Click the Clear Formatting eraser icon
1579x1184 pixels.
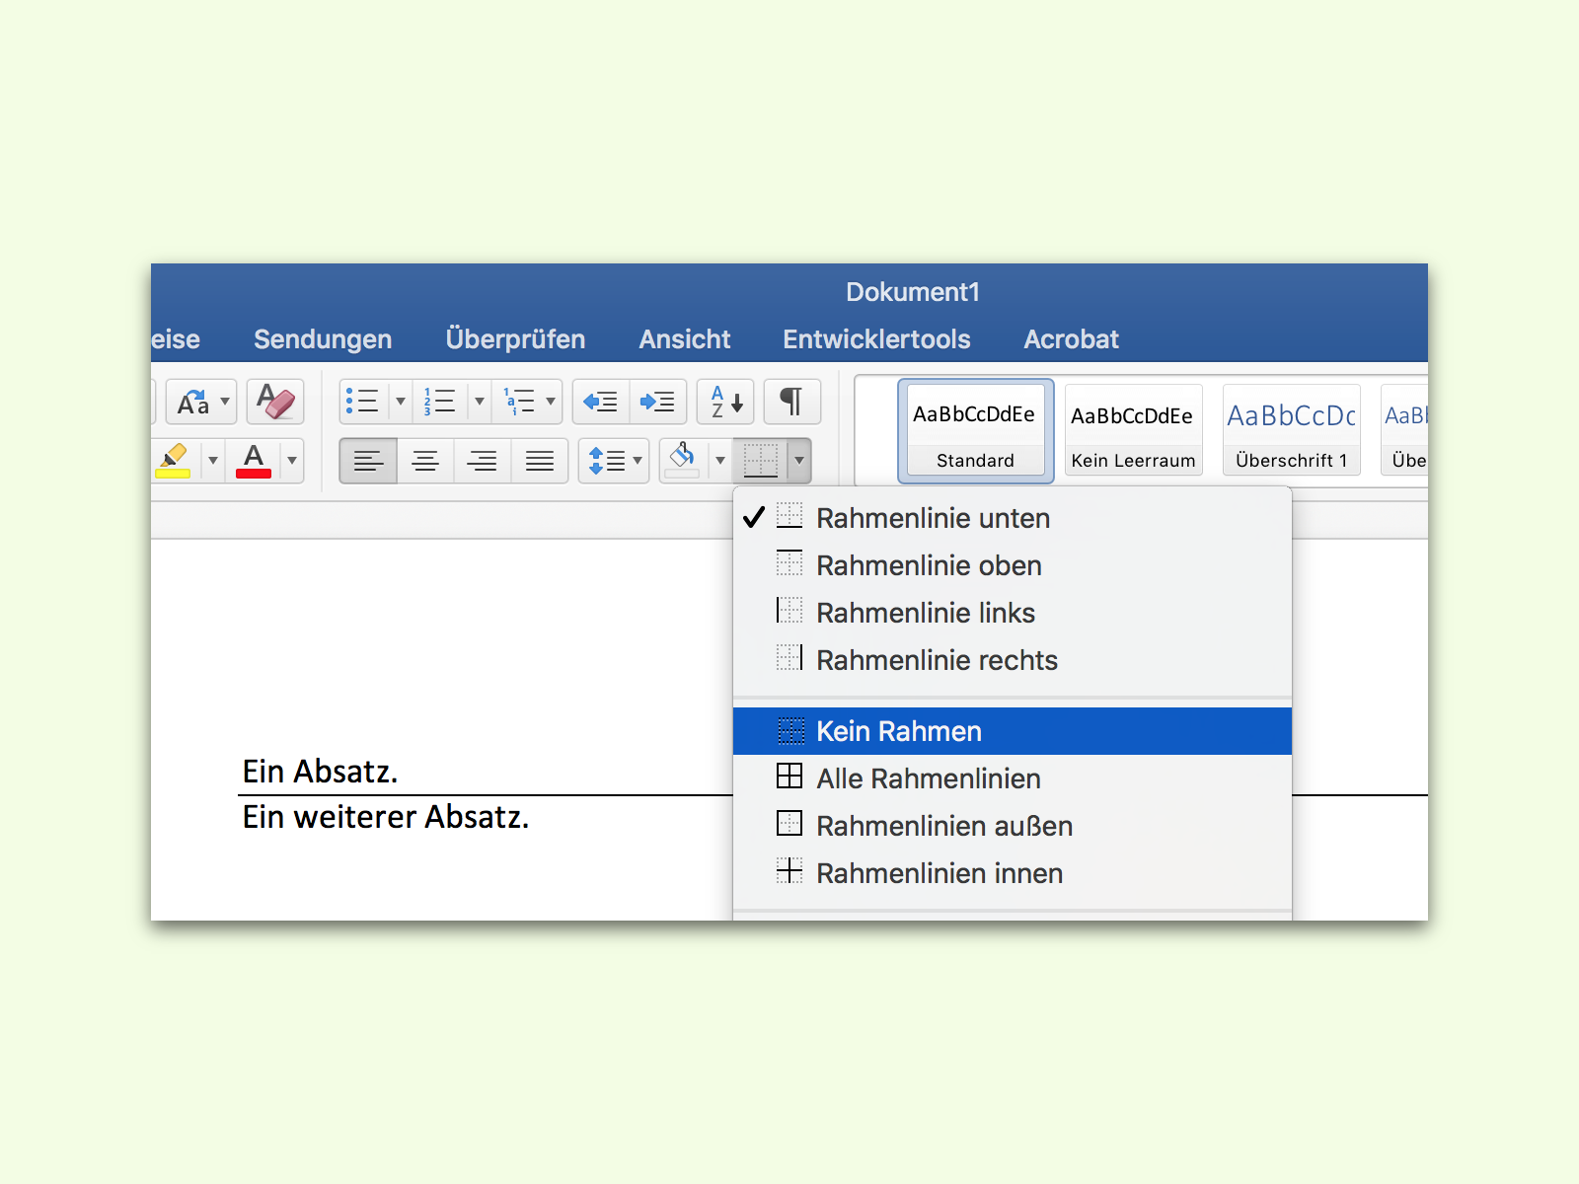click(275, 402)
